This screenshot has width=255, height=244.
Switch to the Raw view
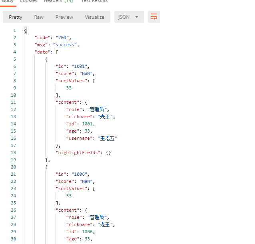point(39,17)
